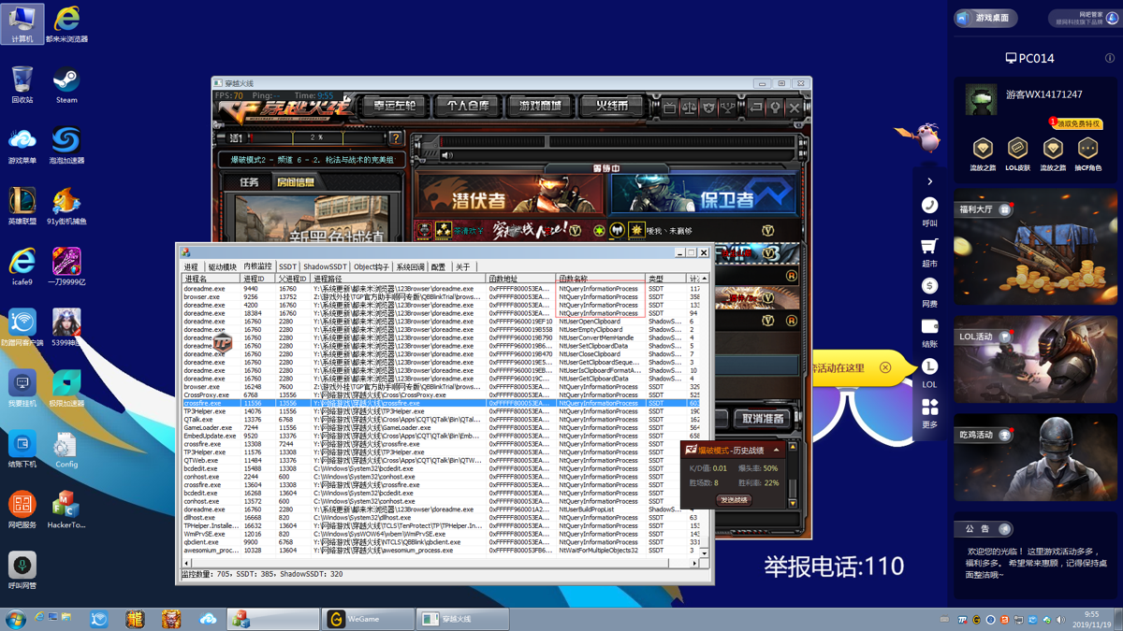Click PC014 info icon
The width and height of the screenshot is (1123, 631).
pos(1110,58)
